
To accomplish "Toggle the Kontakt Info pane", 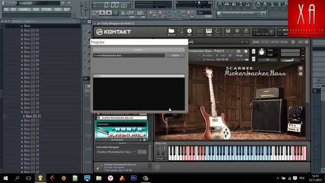I will pyautogui.click(x=189, y=32).
